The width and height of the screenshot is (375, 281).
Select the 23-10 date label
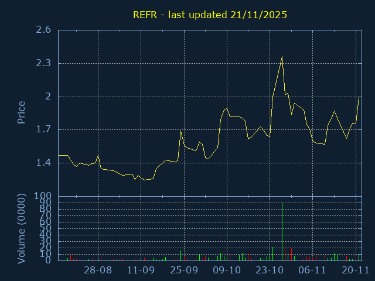(270, 270)
